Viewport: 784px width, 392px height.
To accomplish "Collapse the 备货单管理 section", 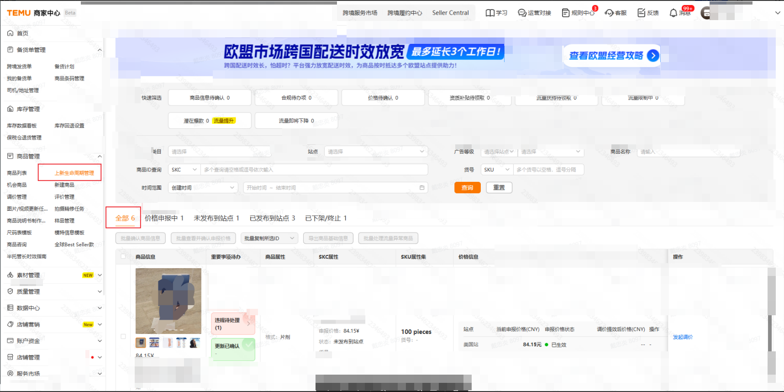I will pos(100,50).
